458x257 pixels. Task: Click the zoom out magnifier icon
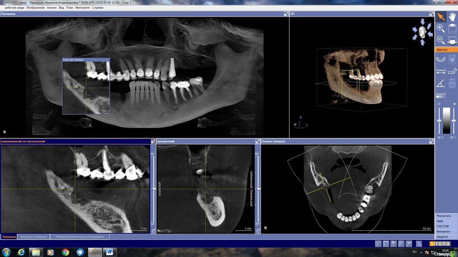click(x=440, y=40)
